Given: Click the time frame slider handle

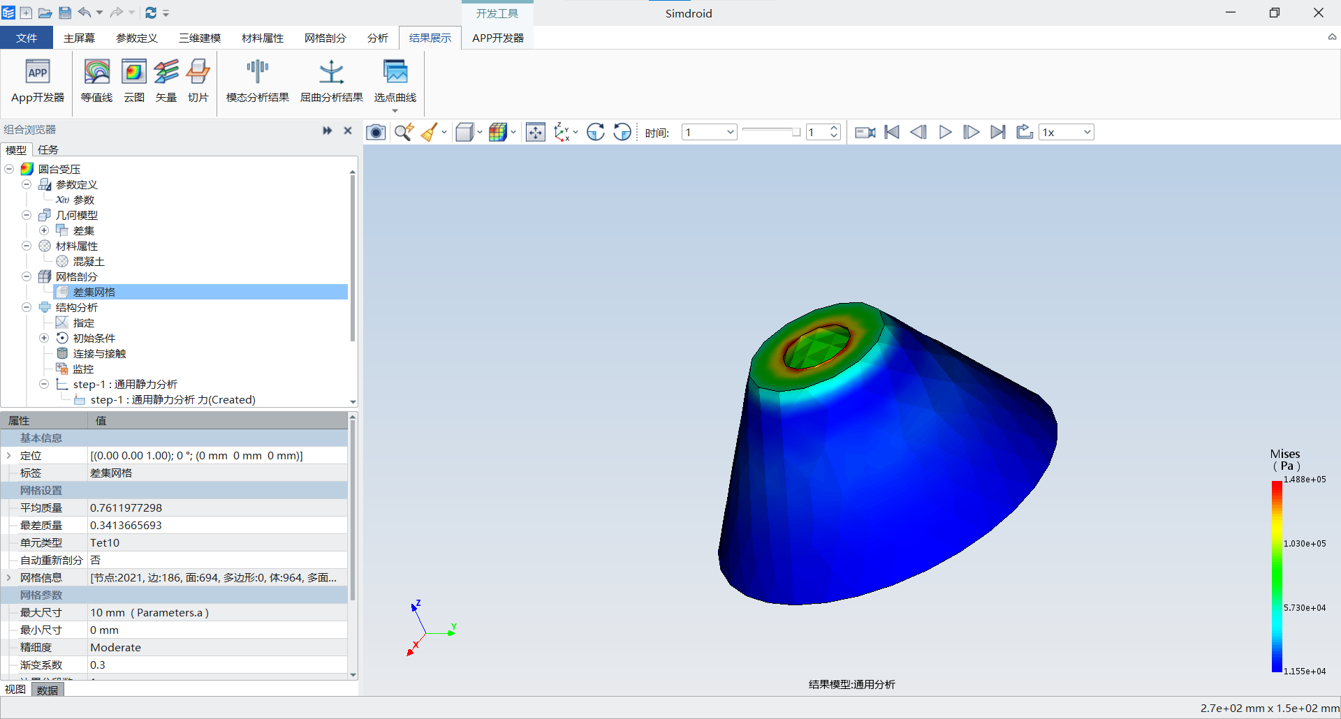Looking at the screenshot, I should [x=796, y=132].
